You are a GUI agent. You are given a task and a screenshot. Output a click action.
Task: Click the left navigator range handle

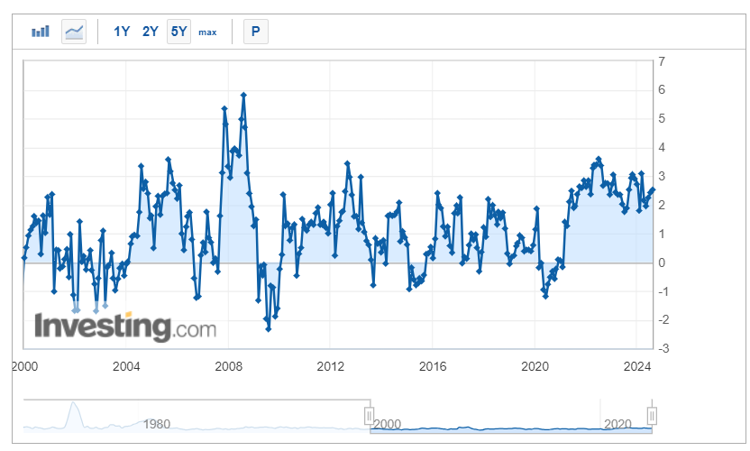pyautogui.click(x=370, y=416)
